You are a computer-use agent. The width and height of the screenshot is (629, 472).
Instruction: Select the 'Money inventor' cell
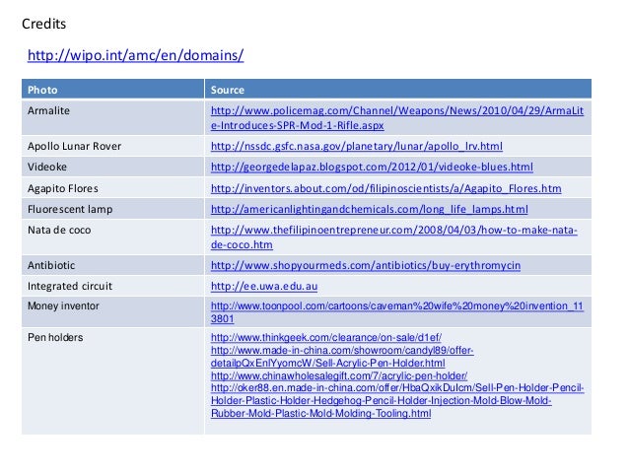pyautogui.click(x=112, y=311)
